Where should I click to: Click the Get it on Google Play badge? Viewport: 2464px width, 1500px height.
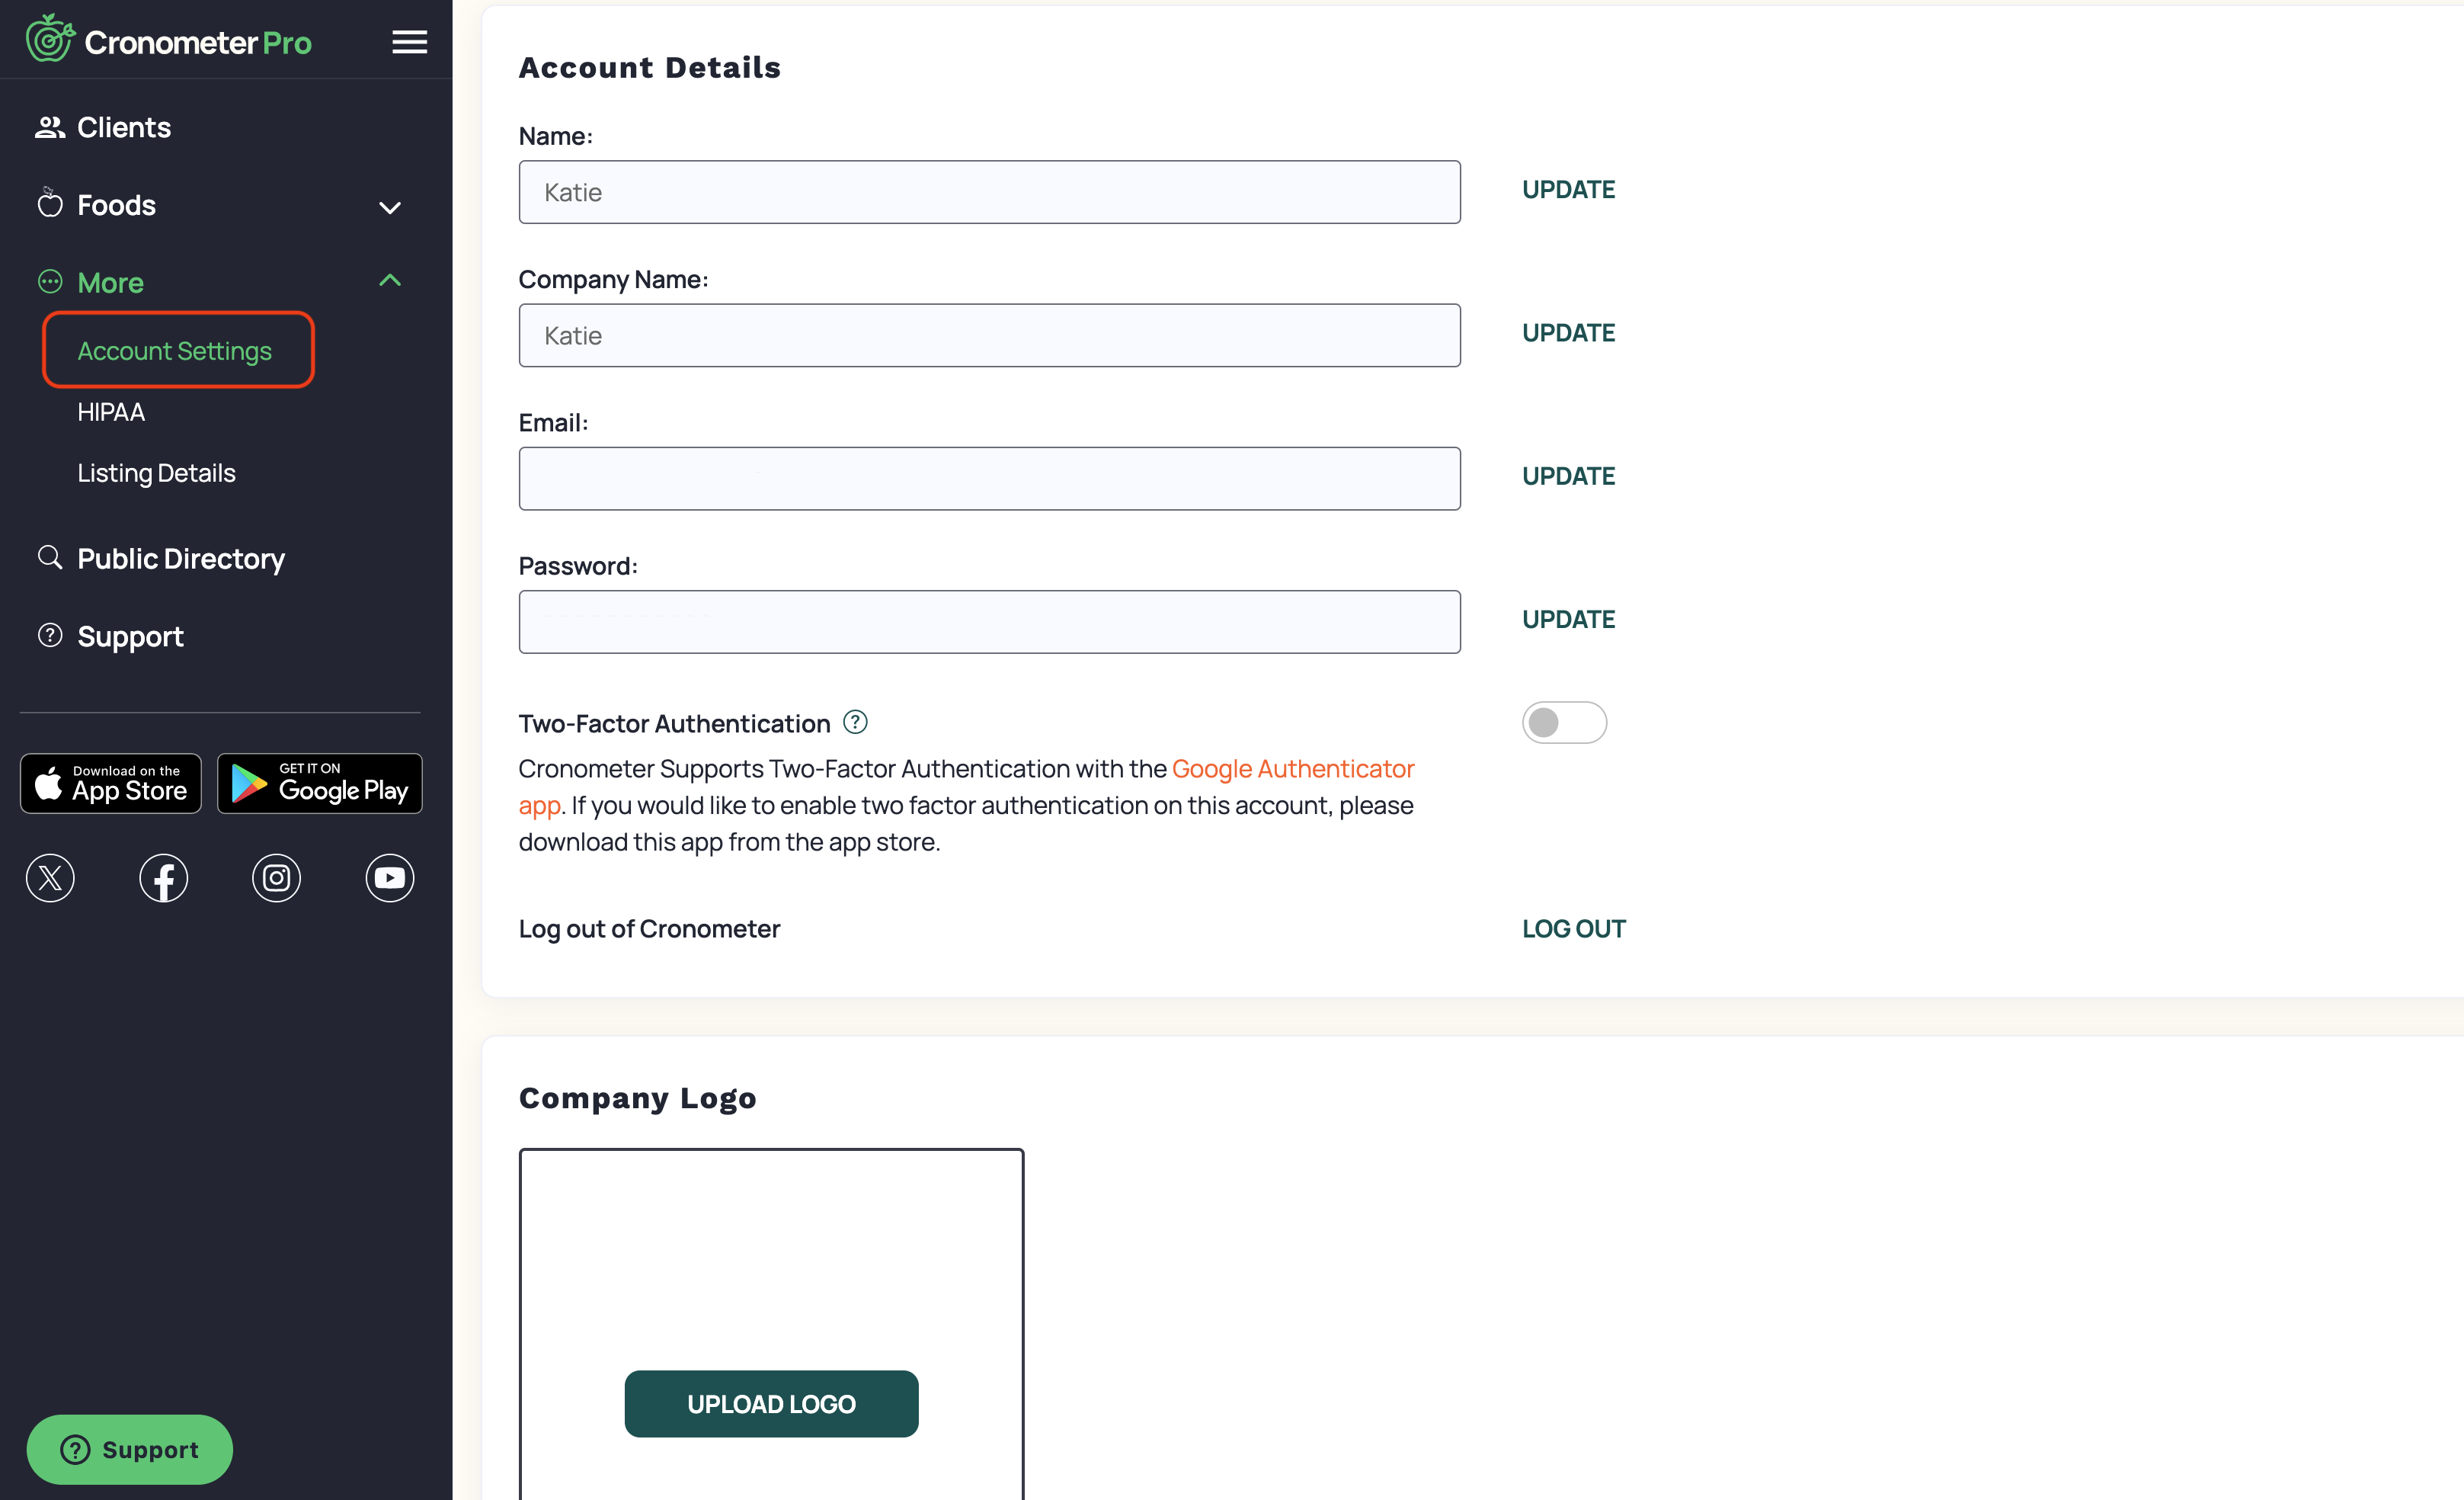pyautogui.click(x=320, y=783)
